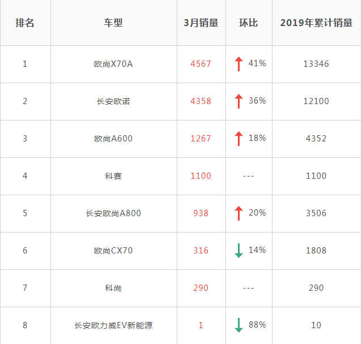362x344 pixels.
Task: Select the 科赛 model cell
Action: pyautogui.click(x=113, y=176)
